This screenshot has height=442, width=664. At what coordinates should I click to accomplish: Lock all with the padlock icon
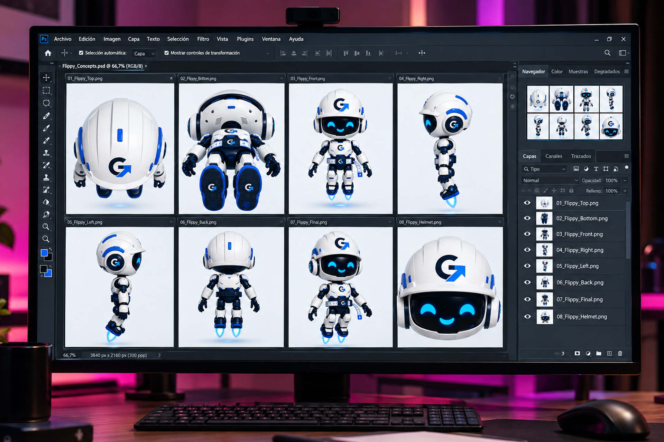[571, 190]
